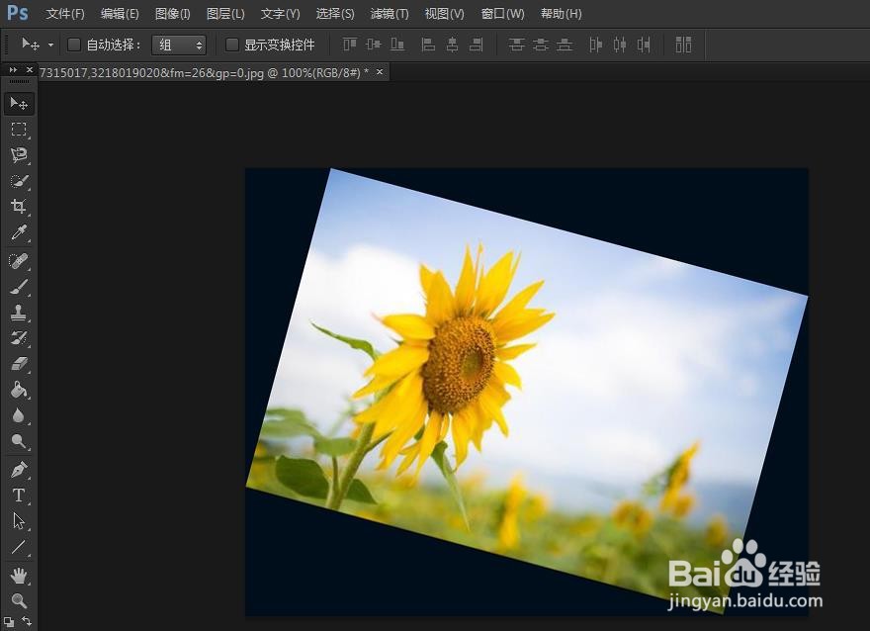The width and height of the screenshot is (870, 631).
Task: Select the Horizontal Type tool
Action: [19, 496]
